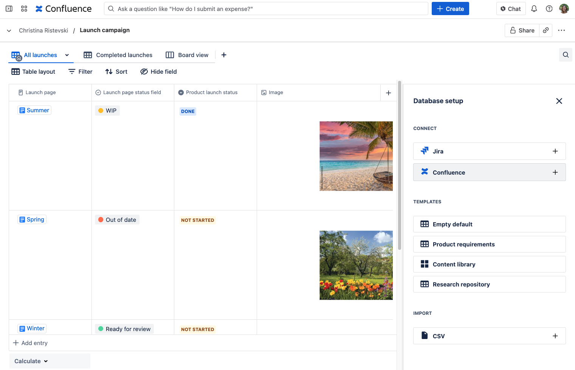Close the Database setup panel

coord(559,101)
